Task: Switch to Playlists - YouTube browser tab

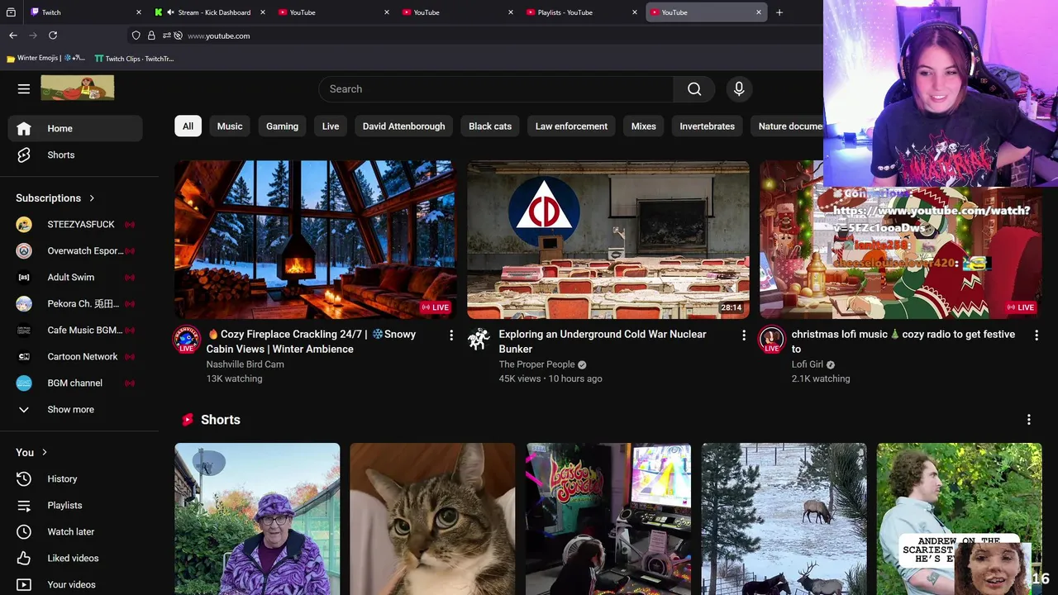Action: [x=583, y=12]
